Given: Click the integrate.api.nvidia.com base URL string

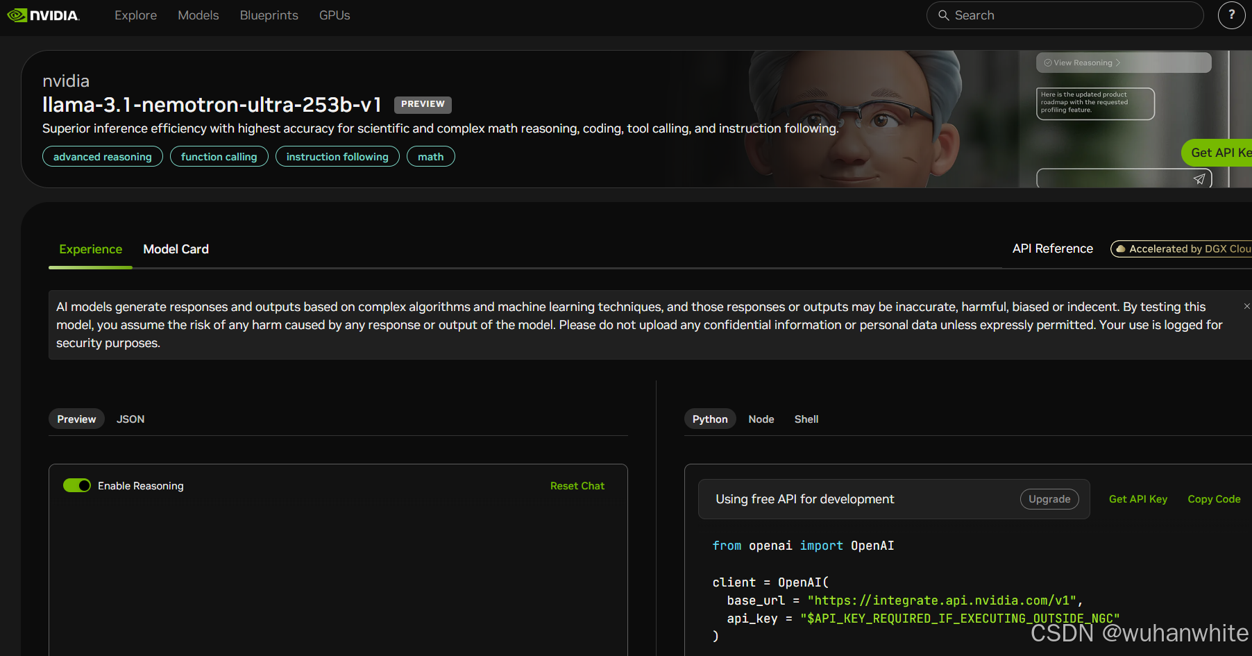Looking at the screenshot, I should (x=942, y=600).
